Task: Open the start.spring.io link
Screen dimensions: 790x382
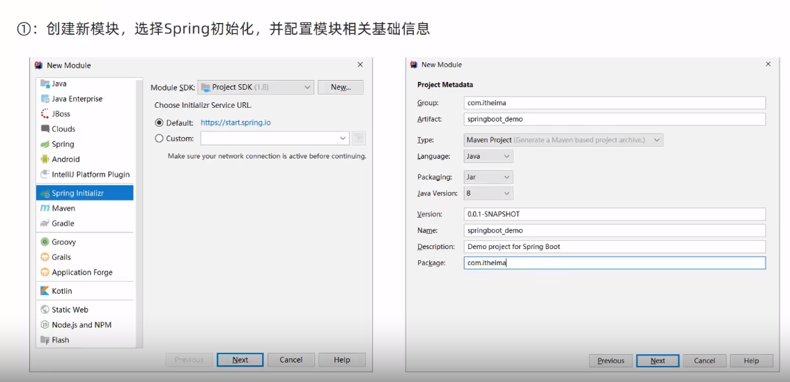Action: tap(236, 122)
